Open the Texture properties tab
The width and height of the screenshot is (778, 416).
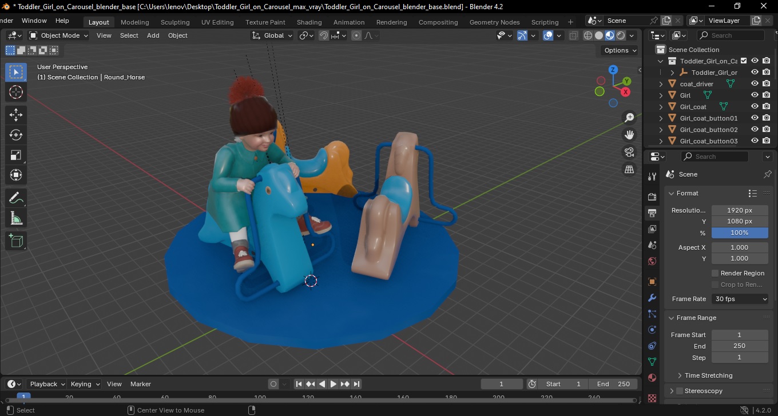(652, 397)
